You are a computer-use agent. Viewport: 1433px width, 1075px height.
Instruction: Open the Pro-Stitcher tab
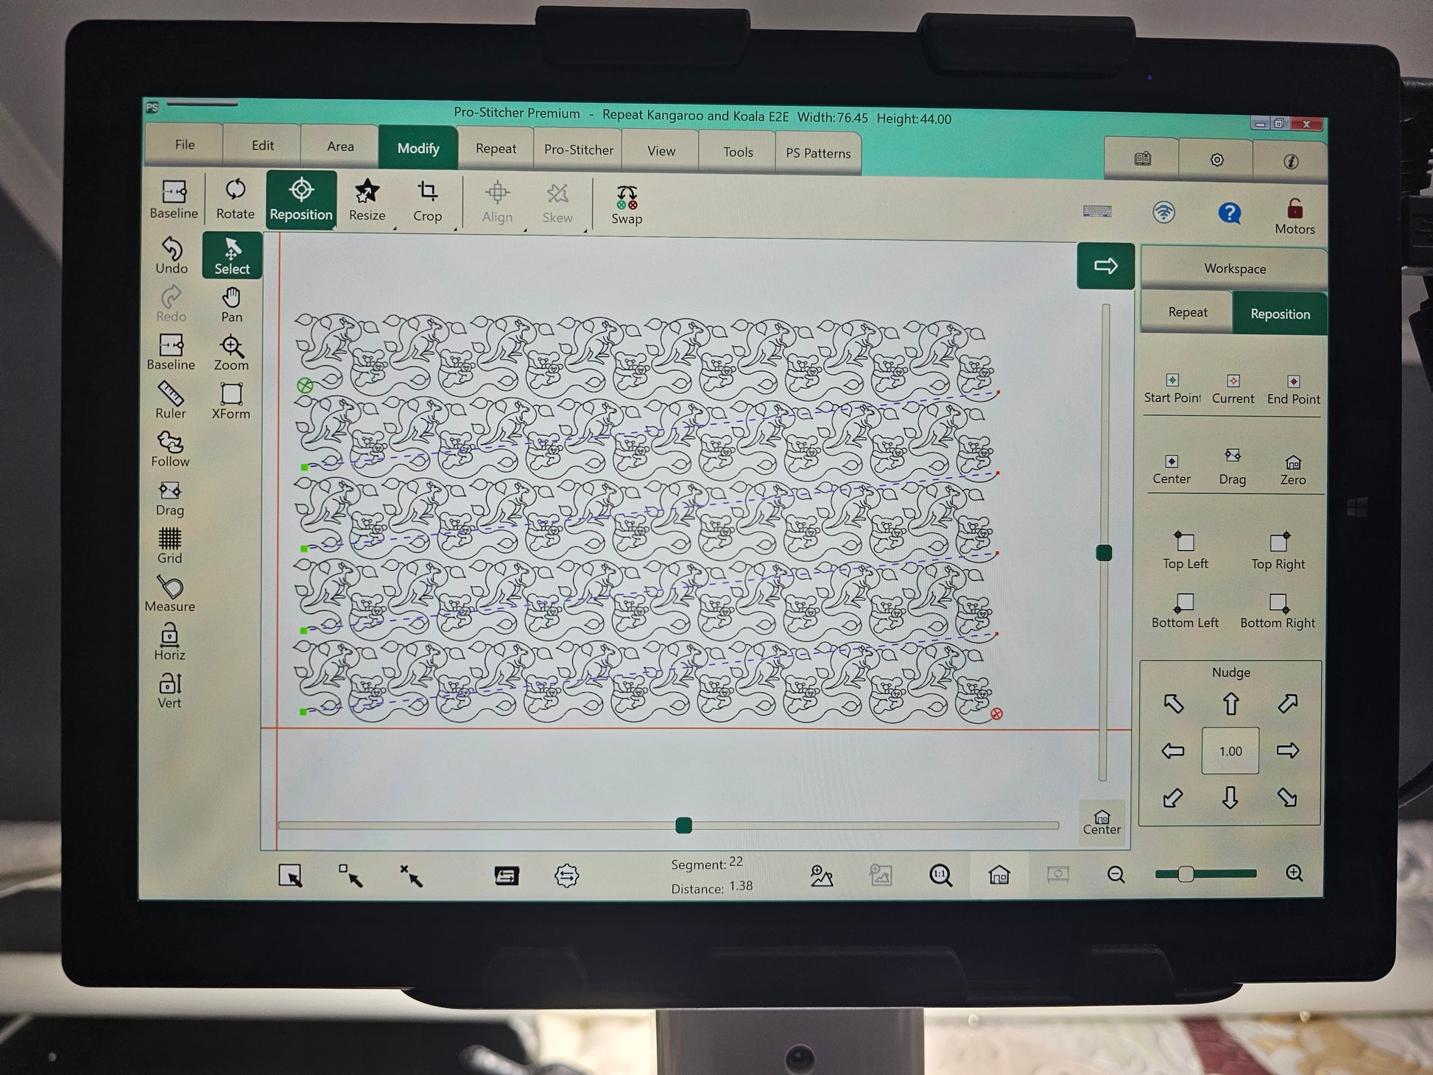coord(579,149)
